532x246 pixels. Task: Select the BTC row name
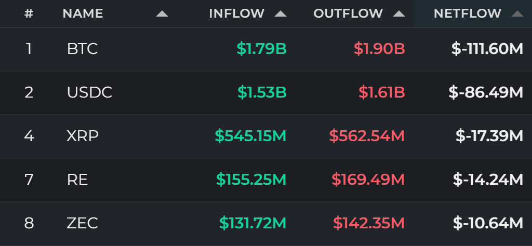(x=83, y=49)
